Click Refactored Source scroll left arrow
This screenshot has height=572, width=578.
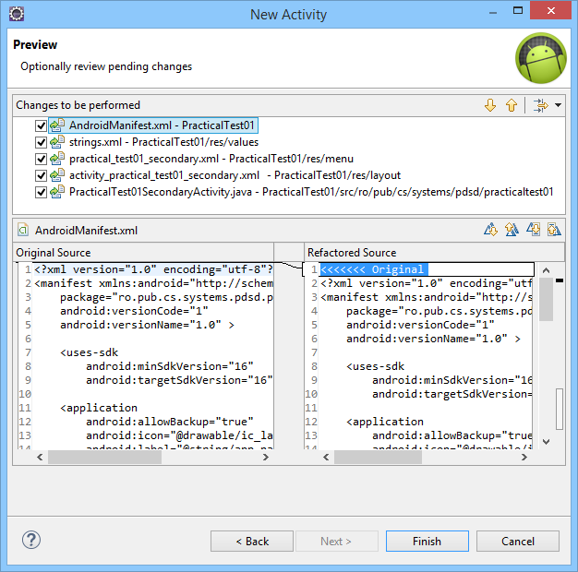pyautogui.click(x=326, y=457)
